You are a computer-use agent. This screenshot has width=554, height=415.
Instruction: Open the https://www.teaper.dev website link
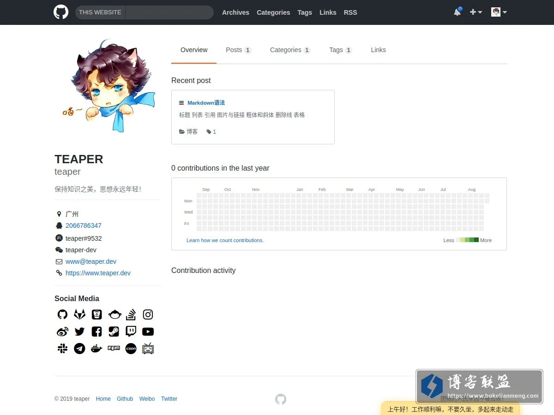98,273
